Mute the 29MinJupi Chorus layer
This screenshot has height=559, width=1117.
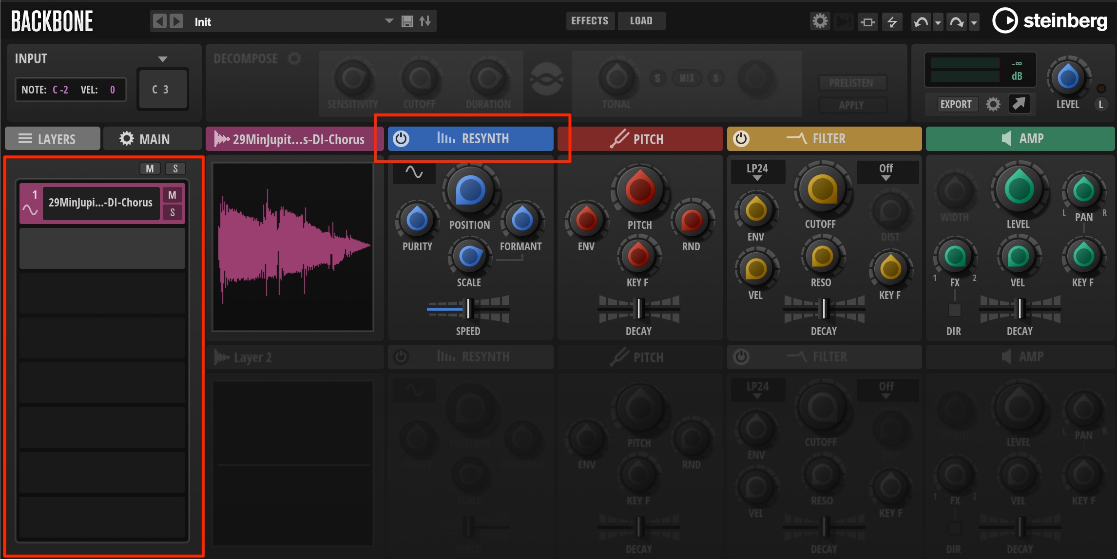click(172, 195)
